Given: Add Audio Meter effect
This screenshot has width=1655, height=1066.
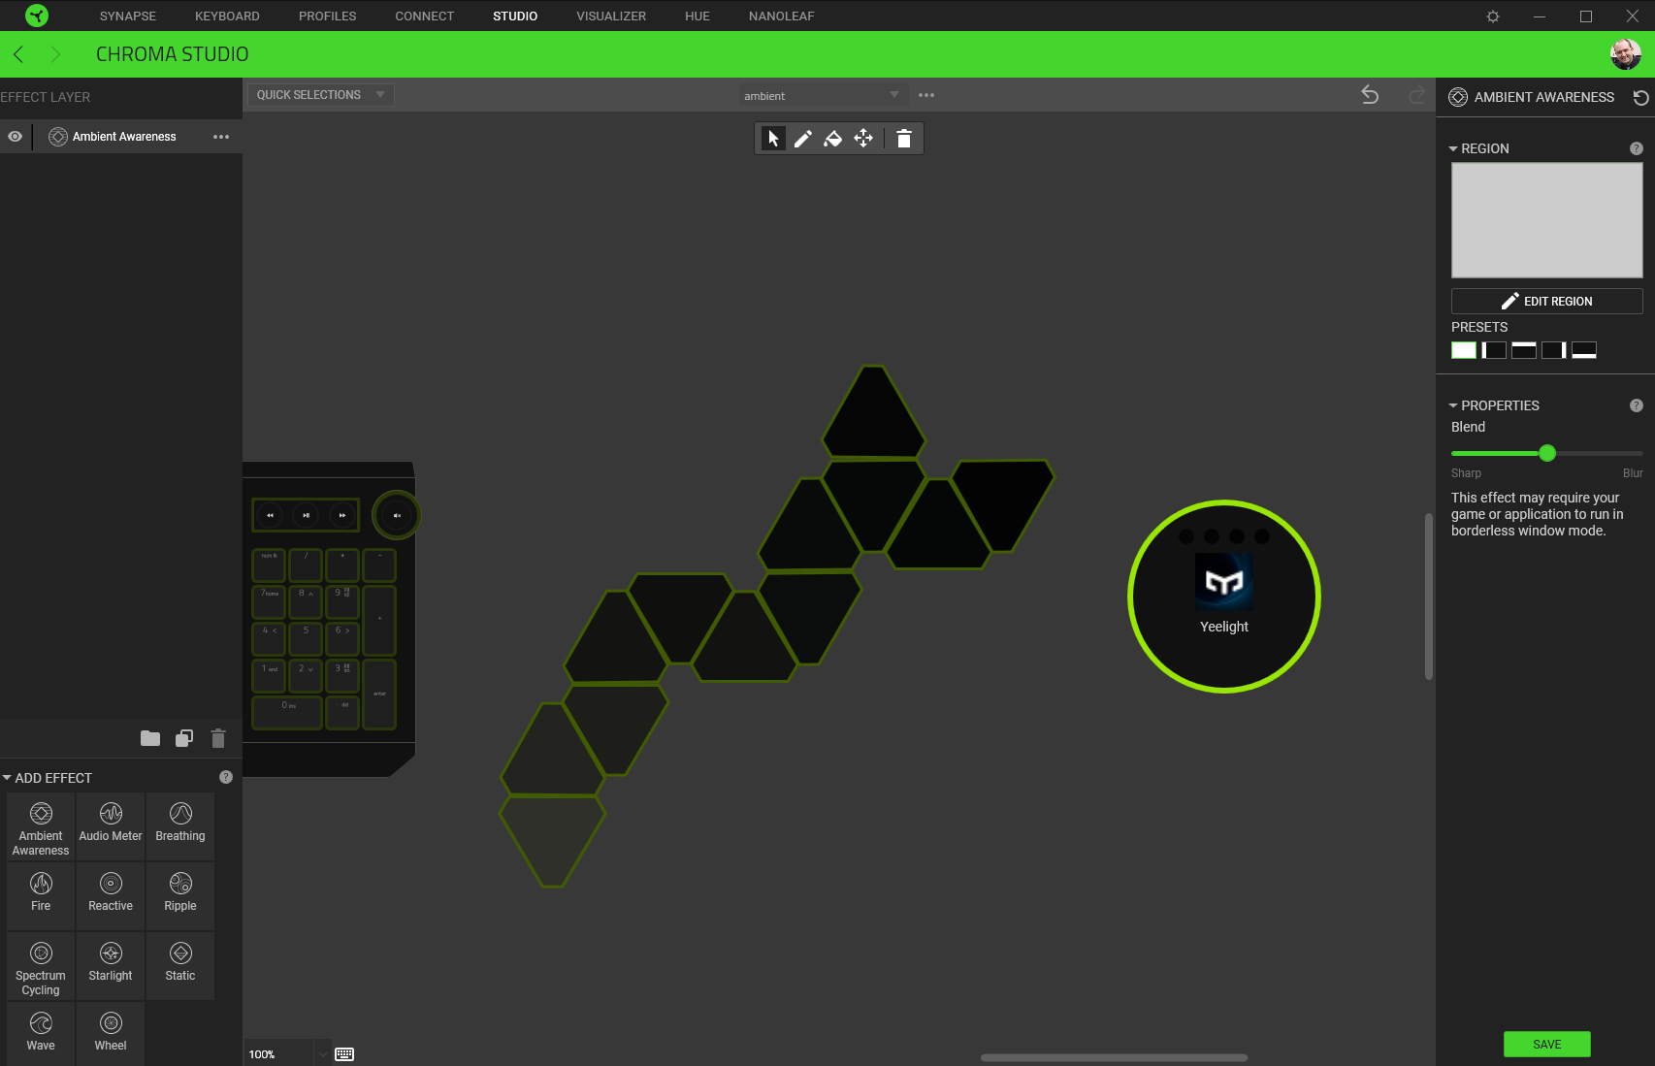Looking at the screenshot, I should coord(111,827).
